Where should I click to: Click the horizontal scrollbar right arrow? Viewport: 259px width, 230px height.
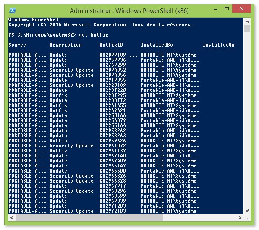(x=240, y=217)
